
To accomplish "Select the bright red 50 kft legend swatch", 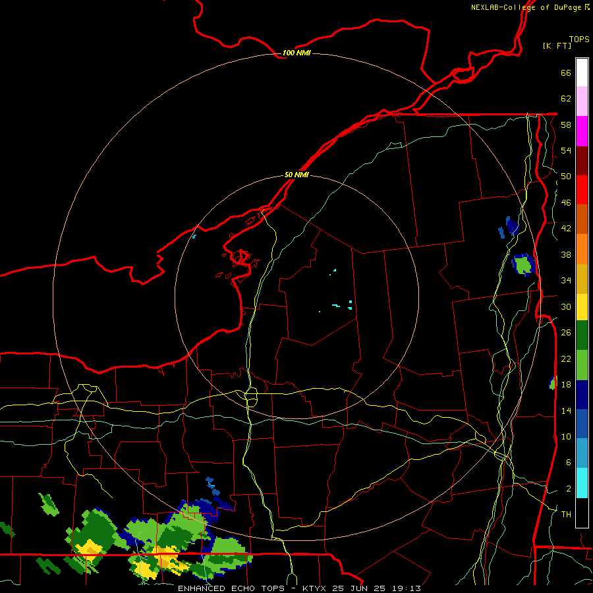I will 582,190.
